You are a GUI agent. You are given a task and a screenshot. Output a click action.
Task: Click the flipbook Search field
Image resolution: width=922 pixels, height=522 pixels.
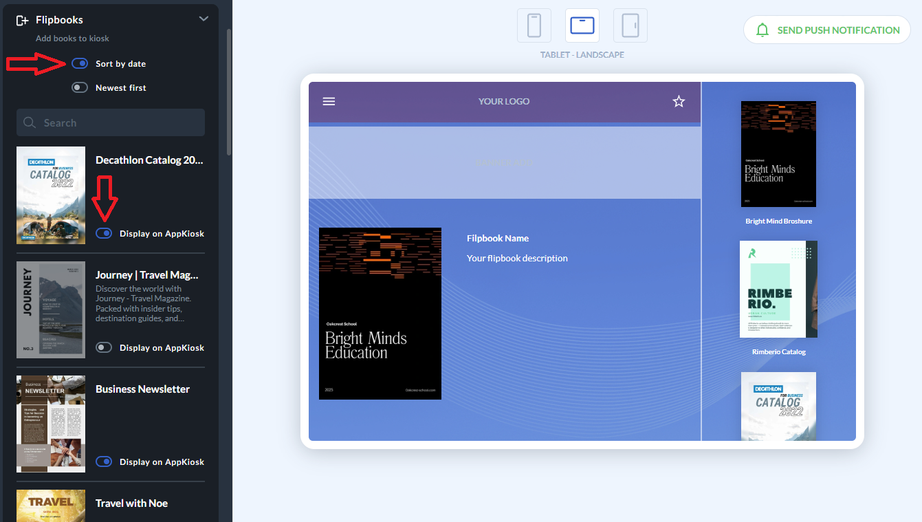coord(111,122)
